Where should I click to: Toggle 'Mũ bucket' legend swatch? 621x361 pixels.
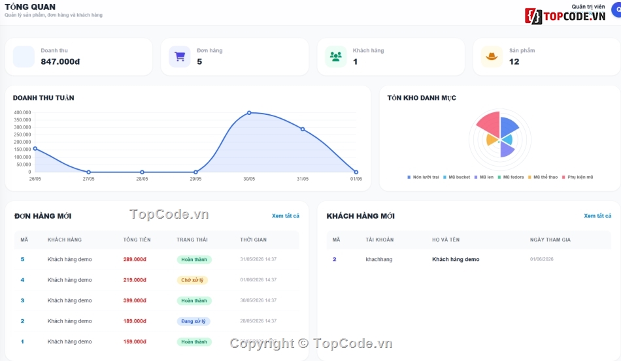pos(445,177)
